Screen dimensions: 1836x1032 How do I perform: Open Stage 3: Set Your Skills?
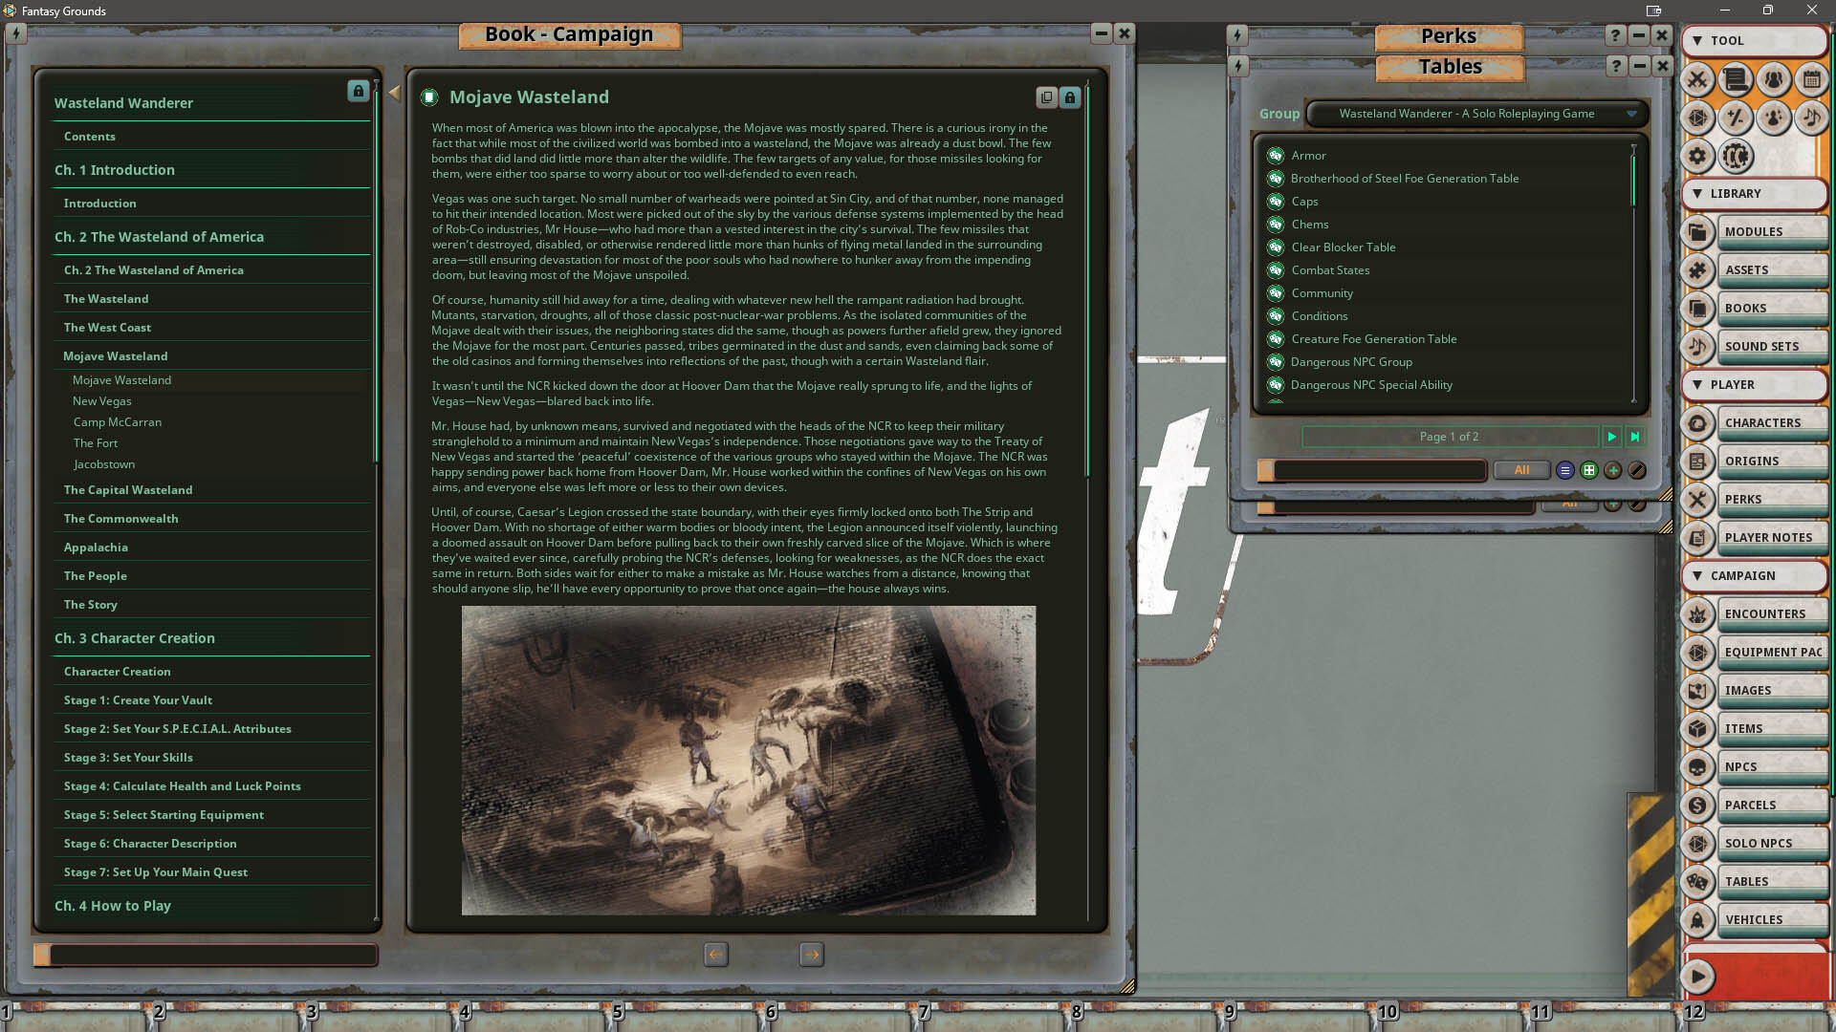(211, 757)
